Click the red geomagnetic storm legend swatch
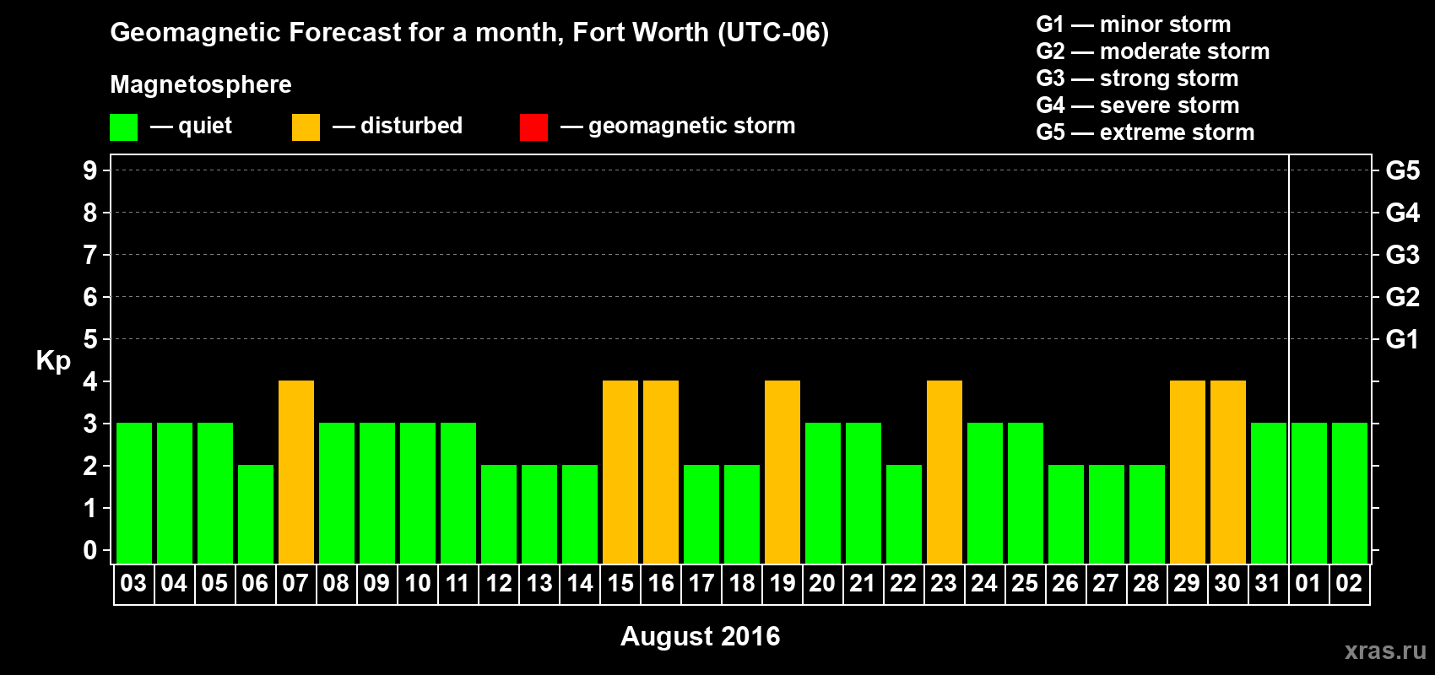 [533, 127]
